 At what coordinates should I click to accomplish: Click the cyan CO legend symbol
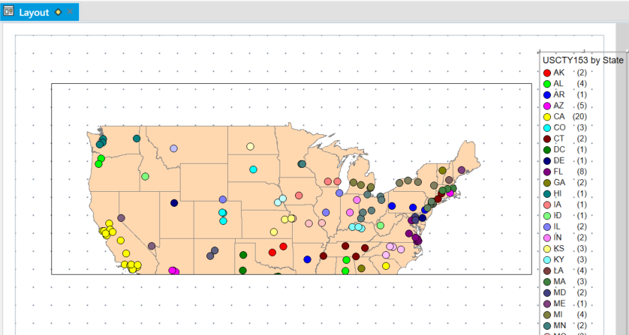[x=547, y=127]
